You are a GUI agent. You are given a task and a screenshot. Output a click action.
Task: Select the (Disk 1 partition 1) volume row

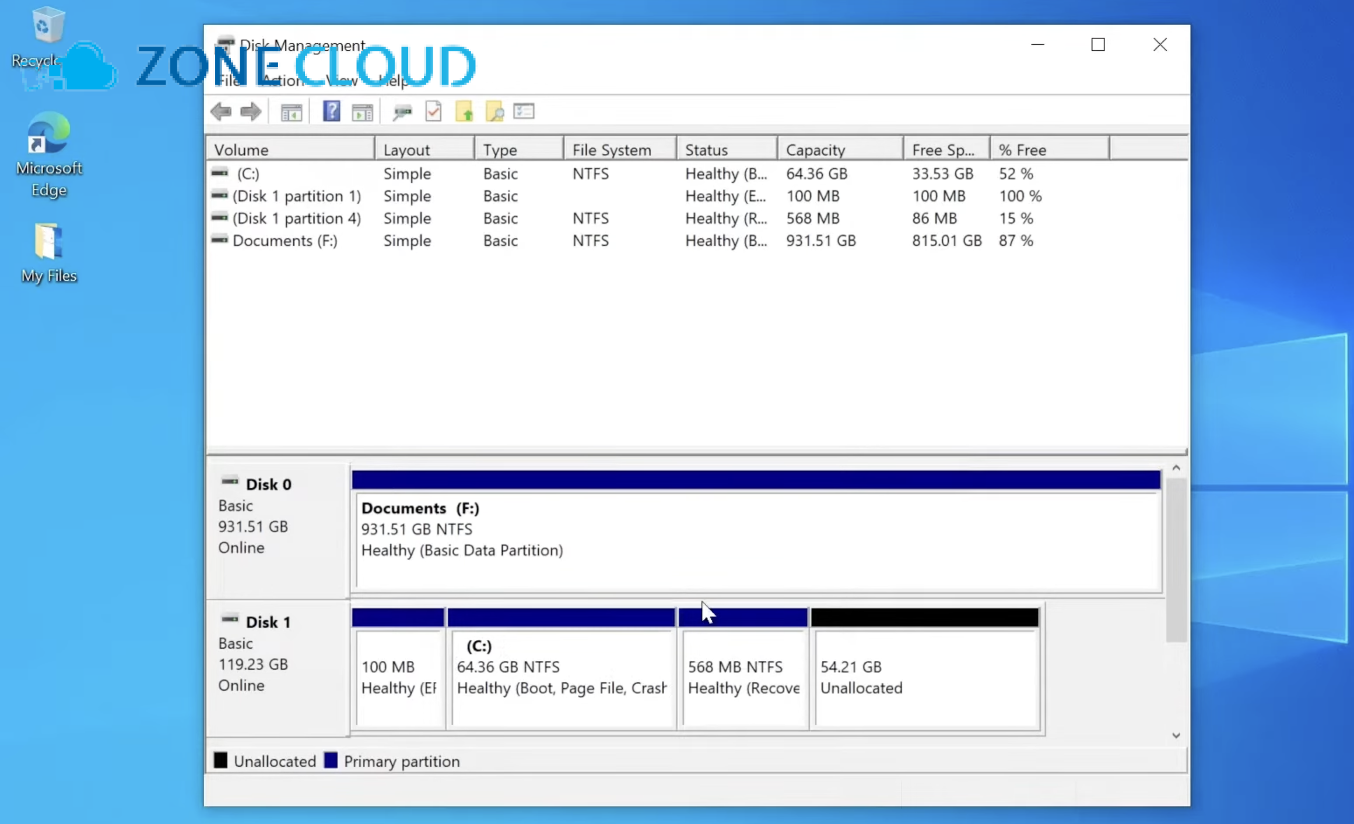click(x=297, y=196)
